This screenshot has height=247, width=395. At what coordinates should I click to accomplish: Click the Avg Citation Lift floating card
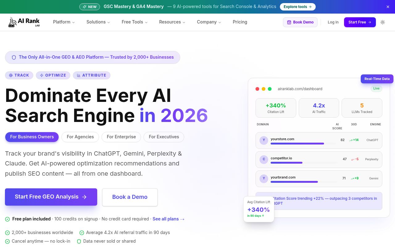pyautogui.click(x=259, y=209)
